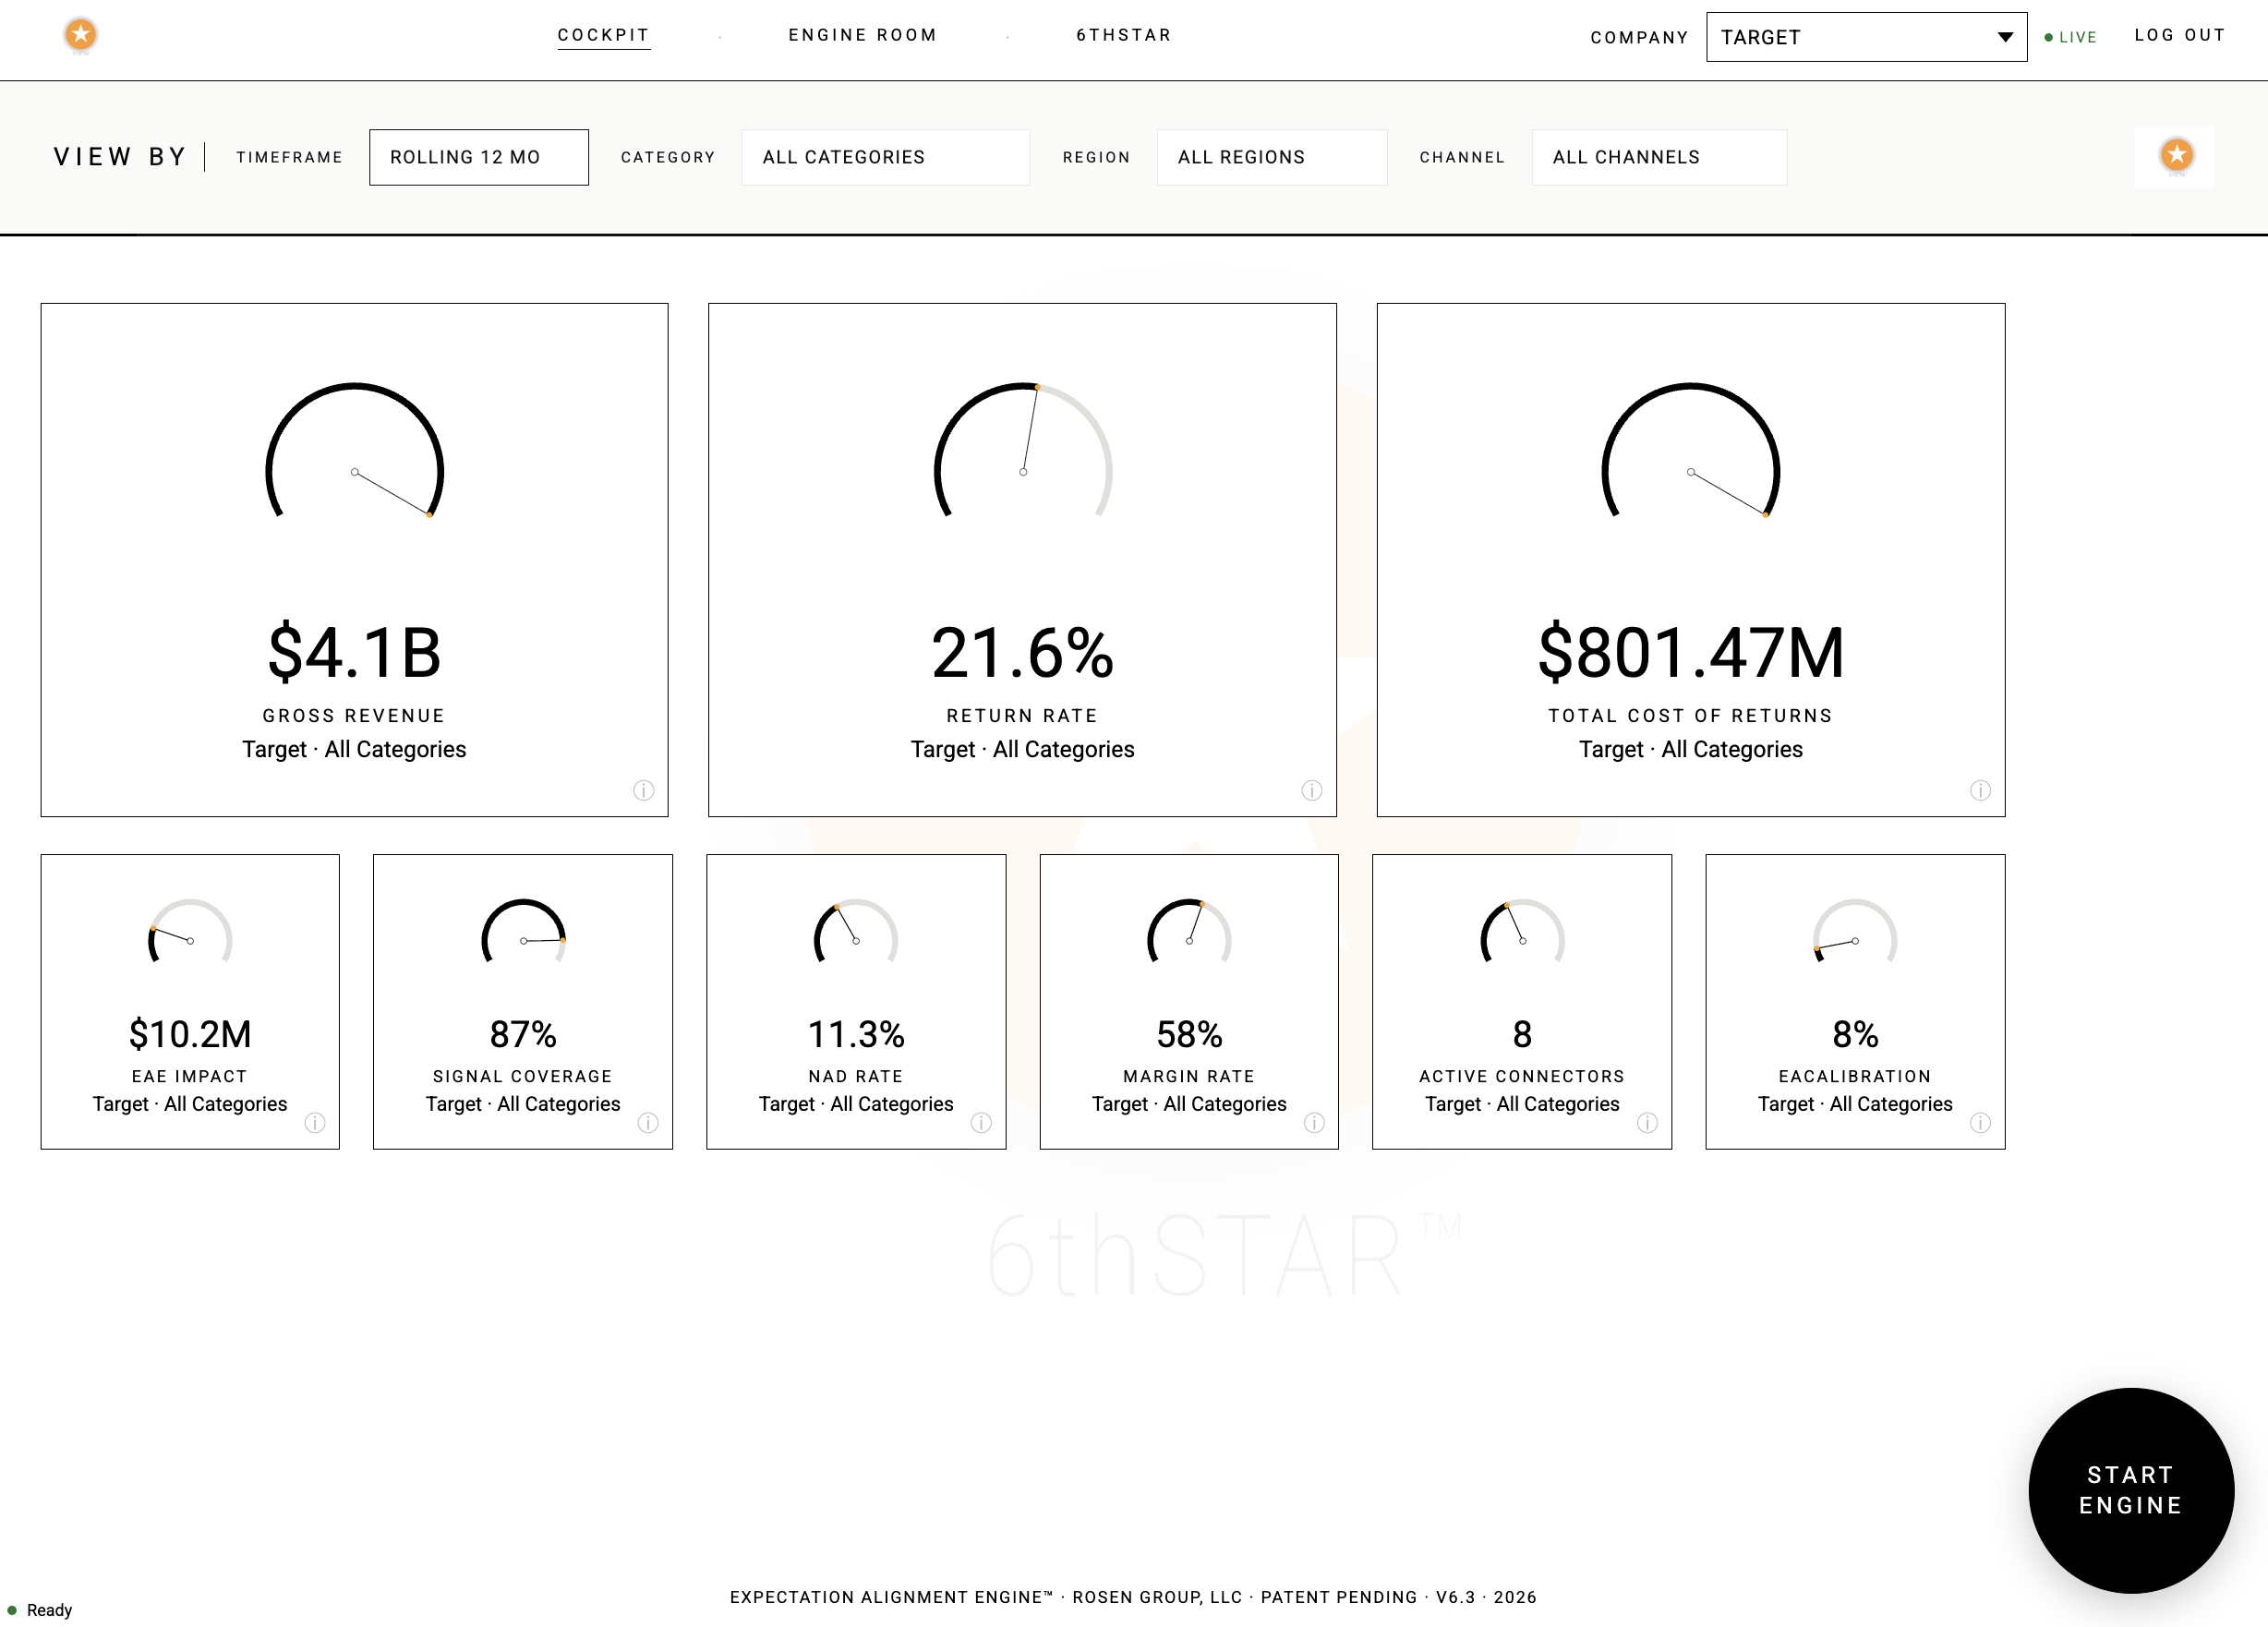2268x1627 pixels.
Task: Show info for EAE Impact card
Action: pos(315,1122)
